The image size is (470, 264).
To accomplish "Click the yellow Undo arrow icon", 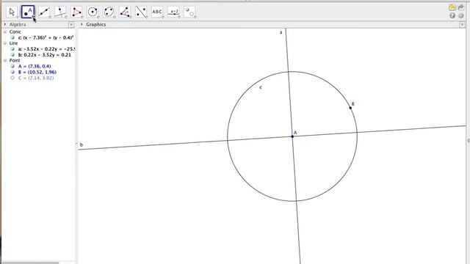I will tap(452, 7).
